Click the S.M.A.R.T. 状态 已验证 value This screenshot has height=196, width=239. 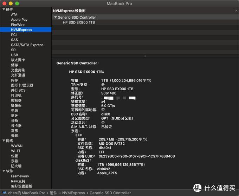pyautogui.click(x=106, y=127)
